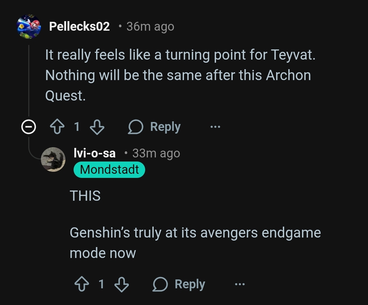Open the lvi-o-sa username link
This screenshot has height=305, width=368.
[95, 153]
